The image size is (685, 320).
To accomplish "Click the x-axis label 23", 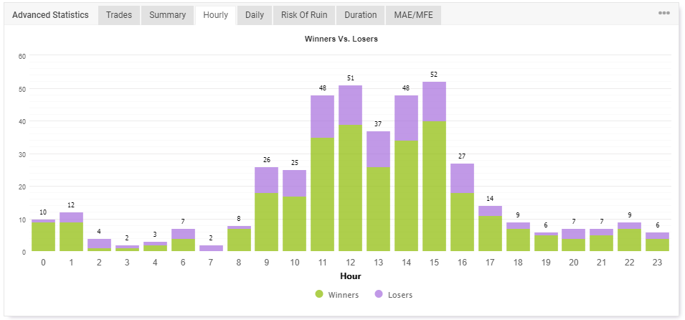I will (658, 263).
